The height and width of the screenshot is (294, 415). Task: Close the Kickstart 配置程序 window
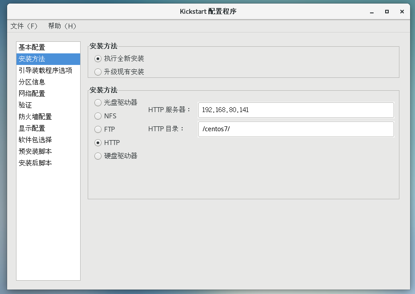point(402,12)
